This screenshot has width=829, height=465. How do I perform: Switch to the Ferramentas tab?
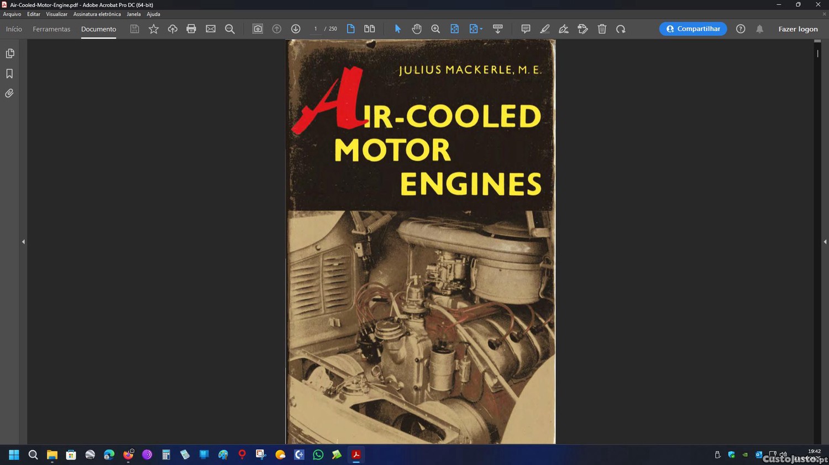tap(51, 29)
